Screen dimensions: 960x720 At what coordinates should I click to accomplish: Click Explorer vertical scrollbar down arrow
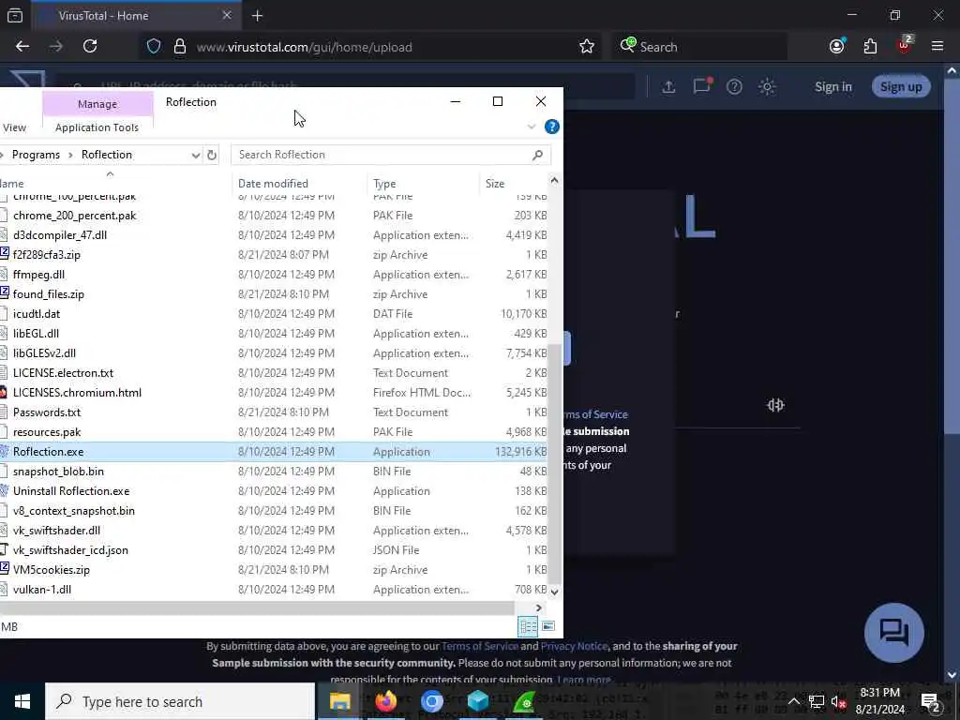[x=554, y=592]
